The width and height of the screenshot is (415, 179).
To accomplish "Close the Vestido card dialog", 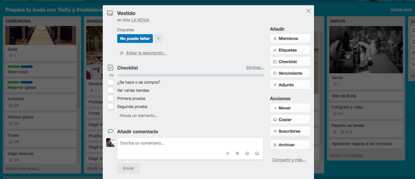I will click(308, 11).
